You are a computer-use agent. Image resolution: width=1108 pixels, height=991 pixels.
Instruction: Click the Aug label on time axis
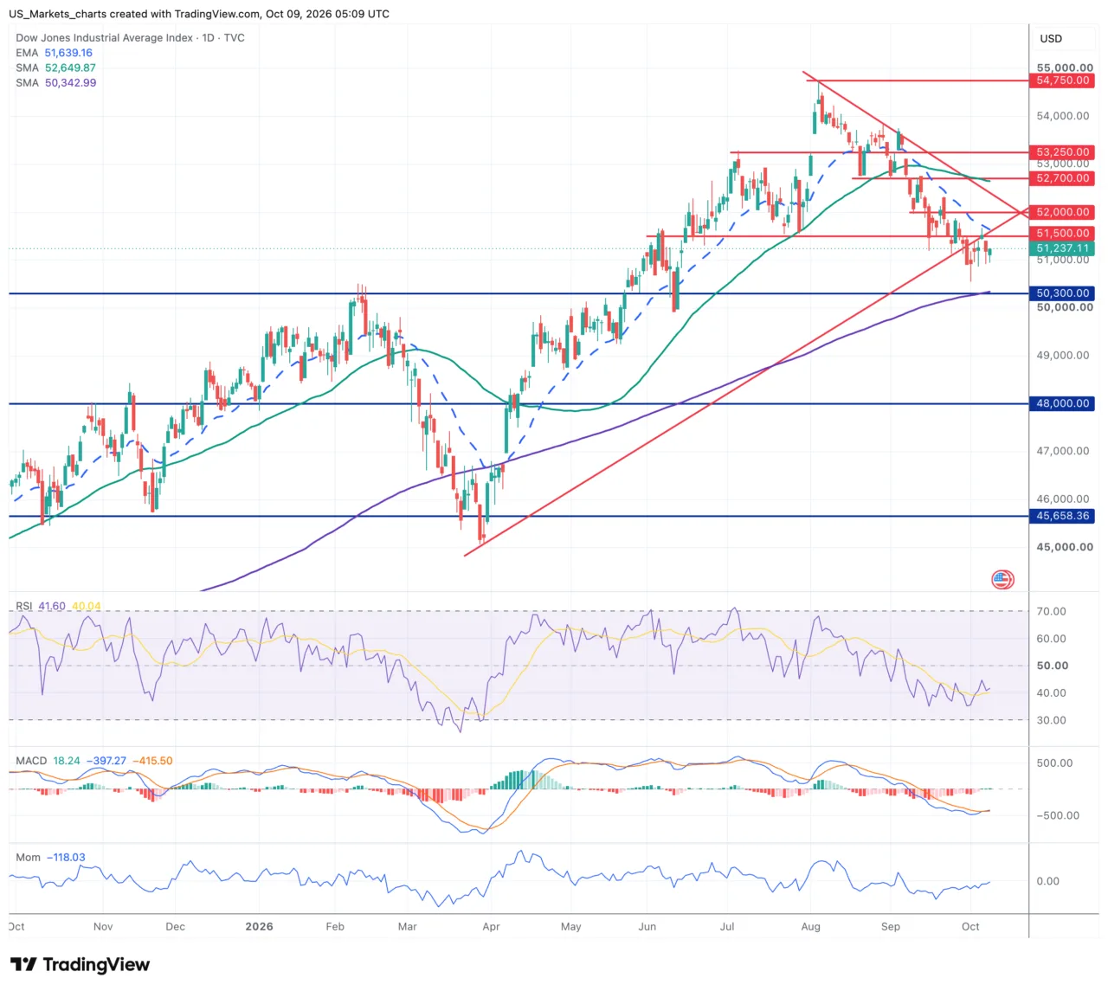pyautogui.click(x=810, y=926)
